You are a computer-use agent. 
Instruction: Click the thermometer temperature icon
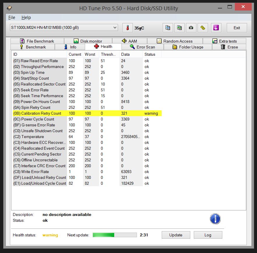point(128,28)
